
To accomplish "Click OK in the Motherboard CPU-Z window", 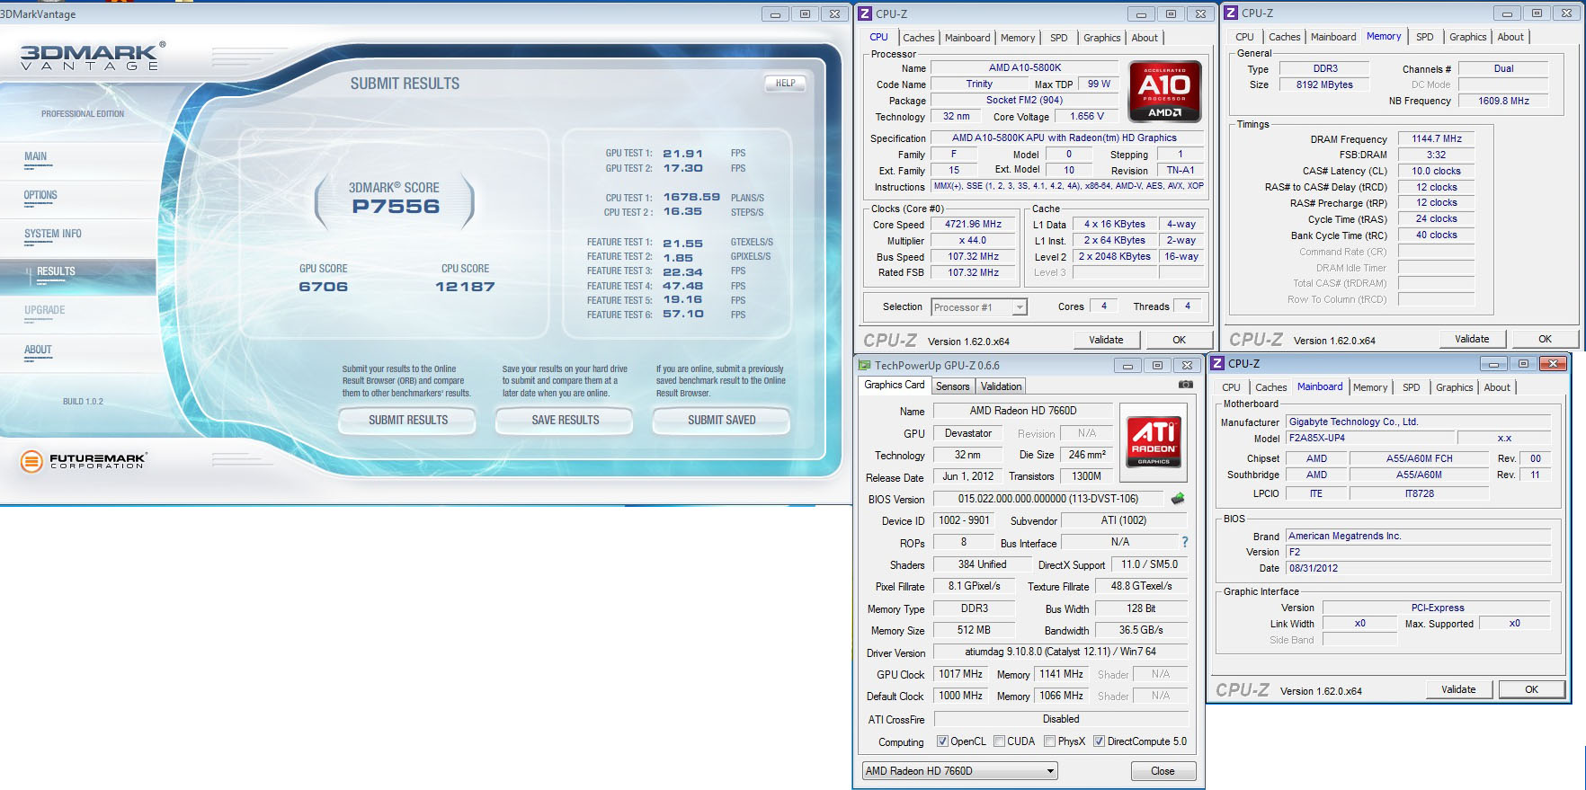I will [x=1532, y=689].
